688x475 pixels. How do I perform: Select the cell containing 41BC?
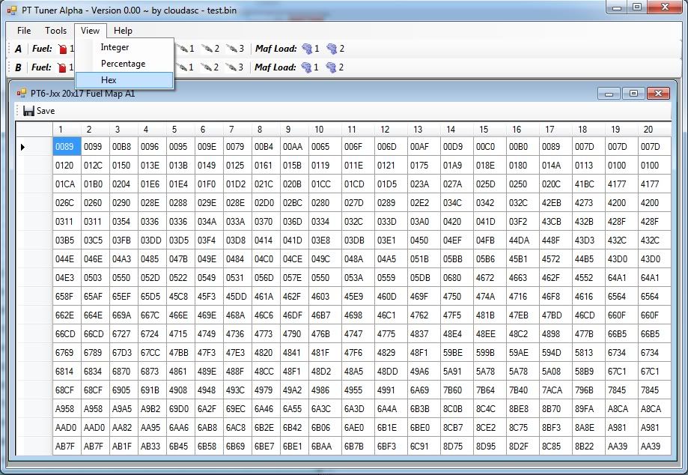point(585,184)
